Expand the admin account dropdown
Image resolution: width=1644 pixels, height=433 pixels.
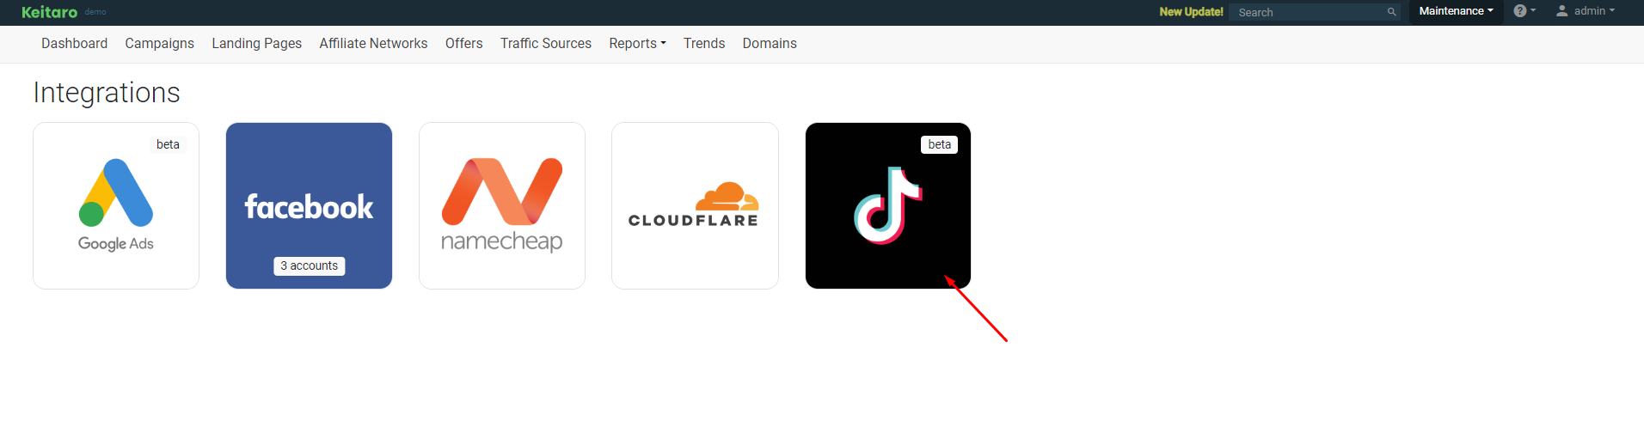tap(1586, 11)
